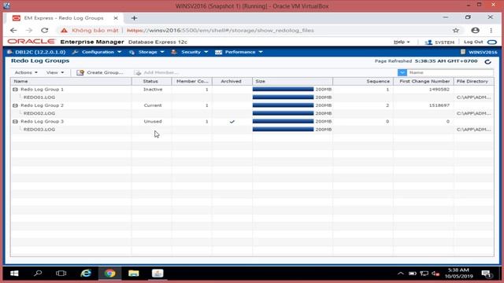Click the Add Member icon
This screenshot has height=283, width=504.
pos(138,72)
